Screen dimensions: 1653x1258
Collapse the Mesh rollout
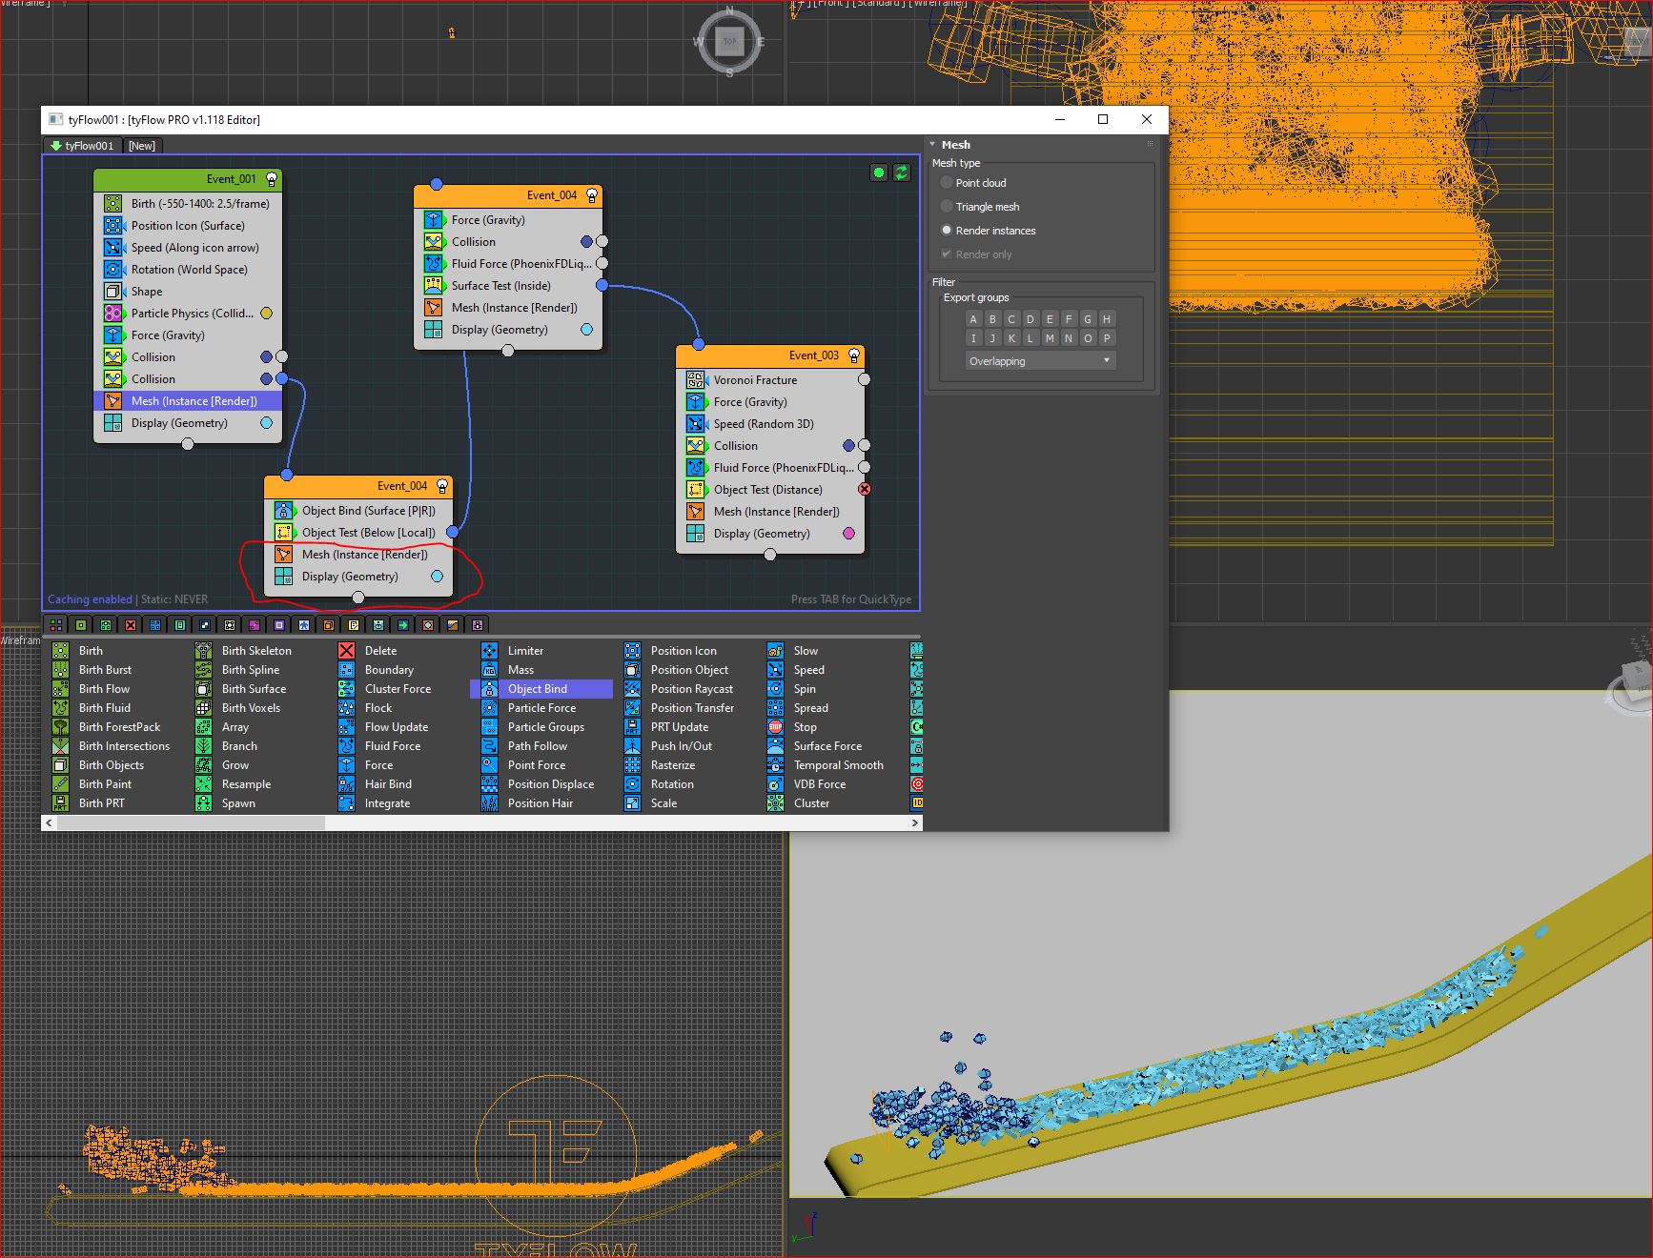coord(933,145)
